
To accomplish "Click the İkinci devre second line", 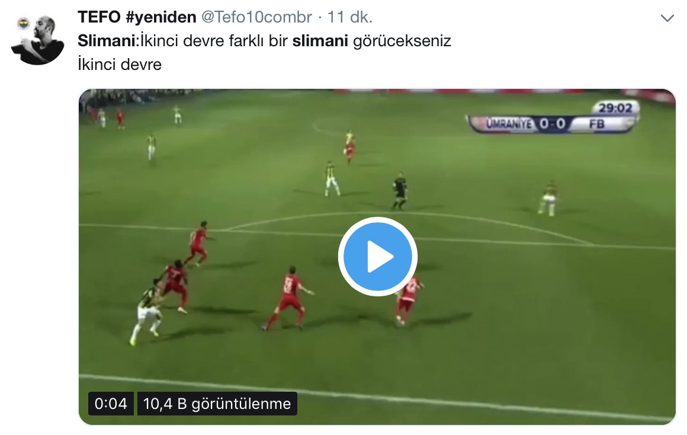I will 120,65.
